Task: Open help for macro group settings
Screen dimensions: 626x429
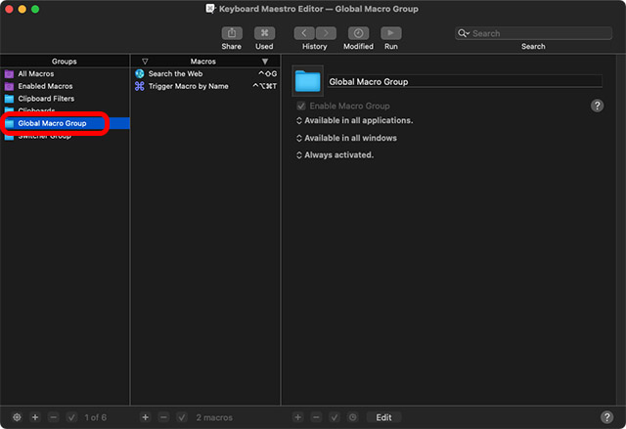Action: pos(597,106)
